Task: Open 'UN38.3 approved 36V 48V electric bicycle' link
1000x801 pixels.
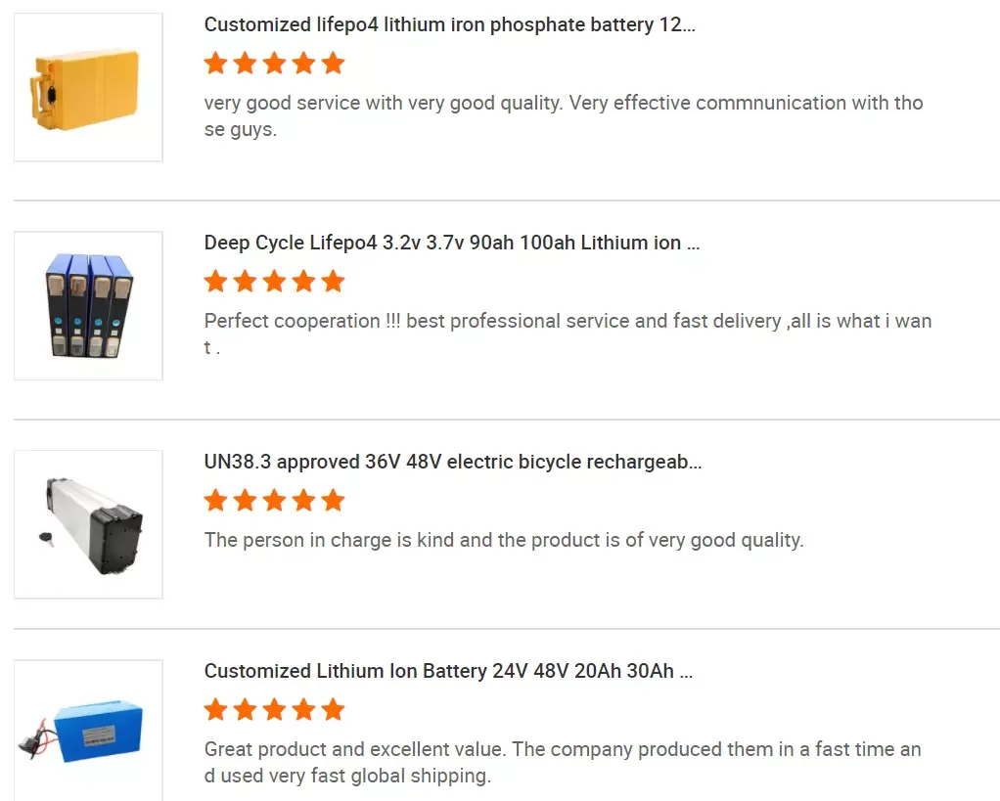Action: (452, 462)
